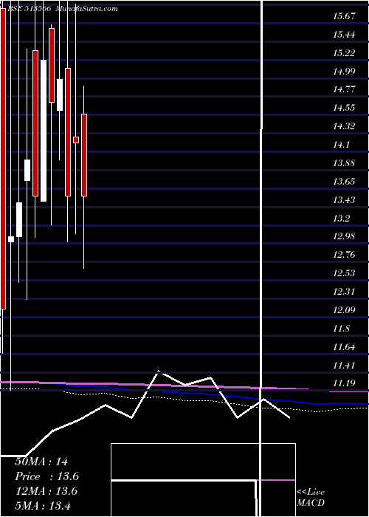Click the 15.44 price axis label
This screenshot has height=517, width=369.
click(x=345, y=35)
